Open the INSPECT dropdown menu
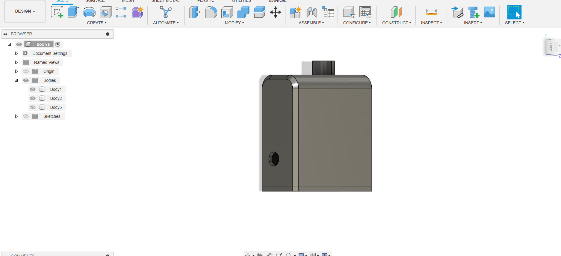The width and height of the screenshot is (561, 256). 431,23
